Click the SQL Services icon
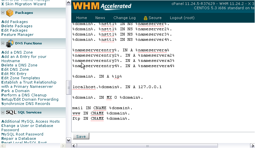The image size is (255, 148). click(11, 112)
